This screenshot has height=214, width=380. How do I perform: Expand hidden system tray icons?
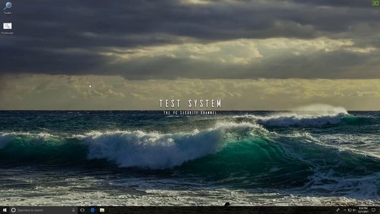(x=345, y=210)
